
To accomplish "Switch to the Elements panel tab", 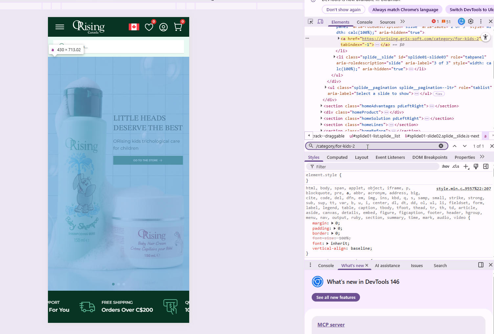I will pyautogui.click(x=340, y=22).
